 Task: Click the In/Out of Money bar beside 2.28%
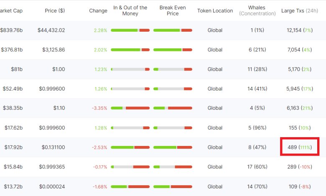tap(130, 30)
